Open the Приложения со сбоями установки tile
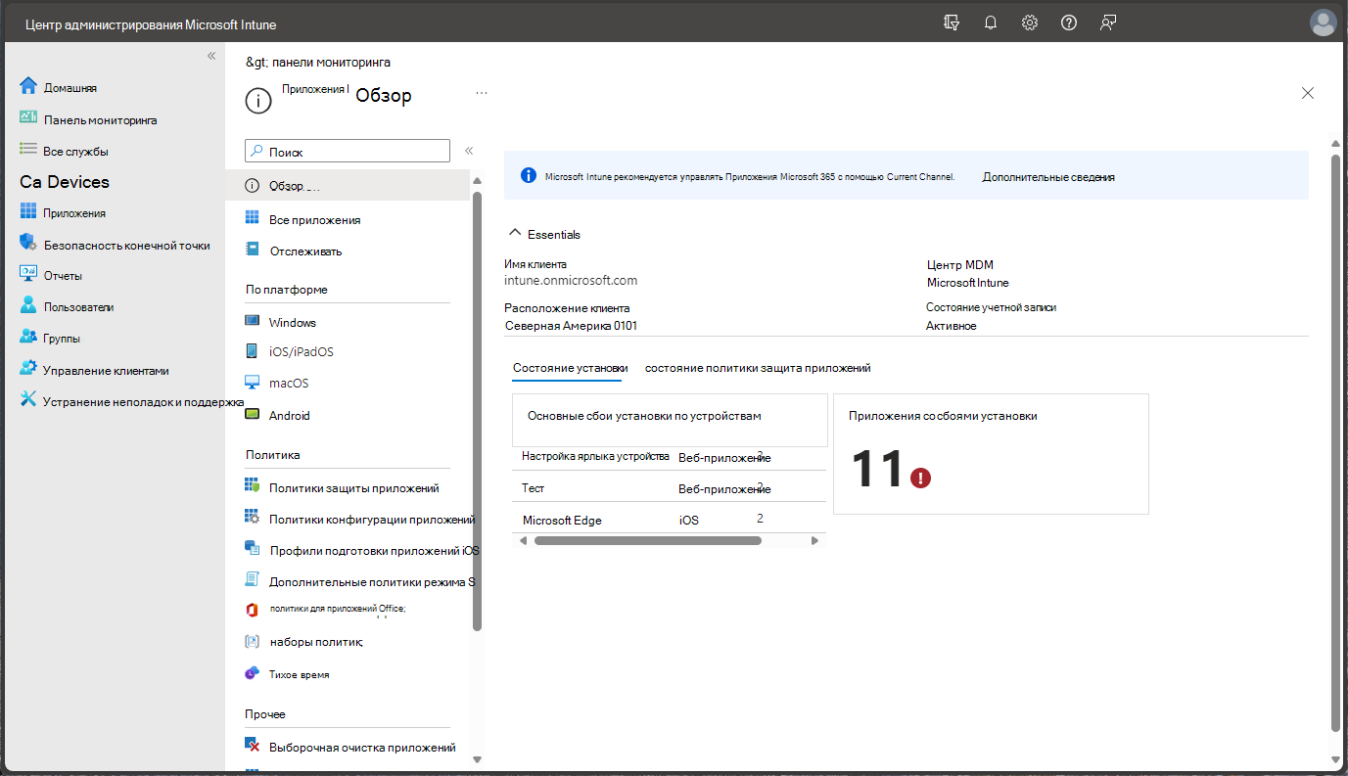This screenshot has width=1348, height=776. click(x=991, y=454)
